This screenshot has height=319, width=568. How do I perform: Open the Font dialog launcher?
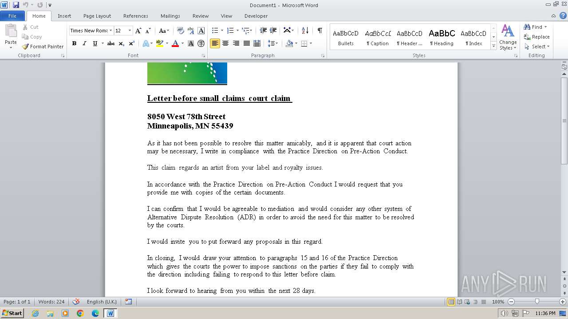coord(204,56)
